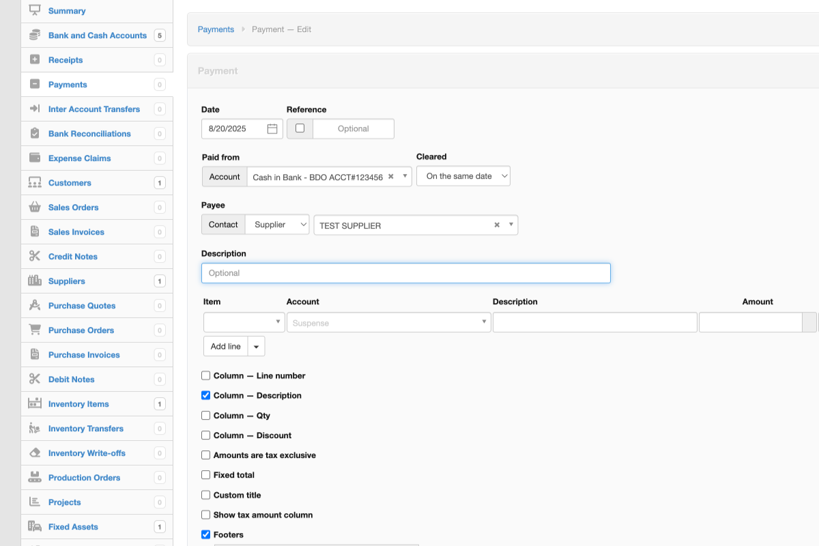The height and width of the screenshot is (546, 819).
Task: Clear the TEST SUPPLIER payee selection
Action: pos(497,225)
